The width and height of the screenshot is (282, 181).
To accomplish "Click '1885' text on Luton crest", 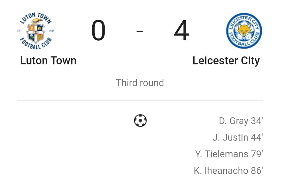I will click(52, 31).
